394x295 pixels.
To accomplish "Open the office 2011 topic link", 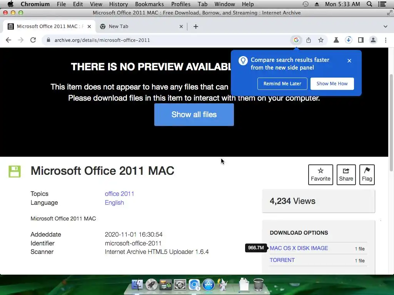I will click(x=119, y=194).
